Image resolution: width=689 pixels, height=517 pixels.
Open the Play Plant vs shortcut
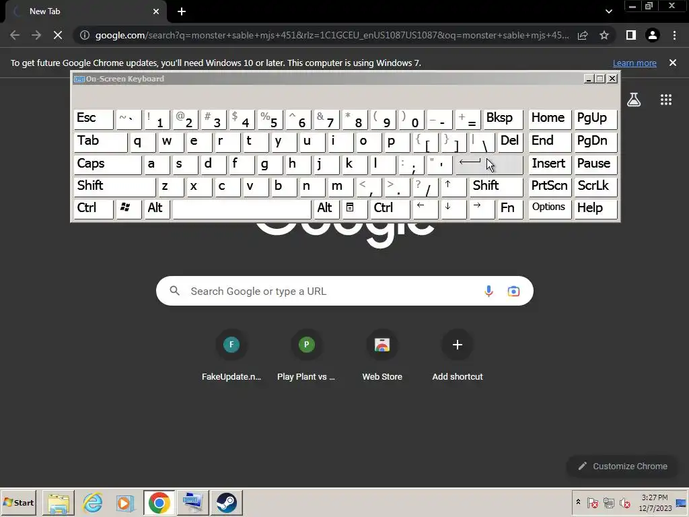pos(306,357)
